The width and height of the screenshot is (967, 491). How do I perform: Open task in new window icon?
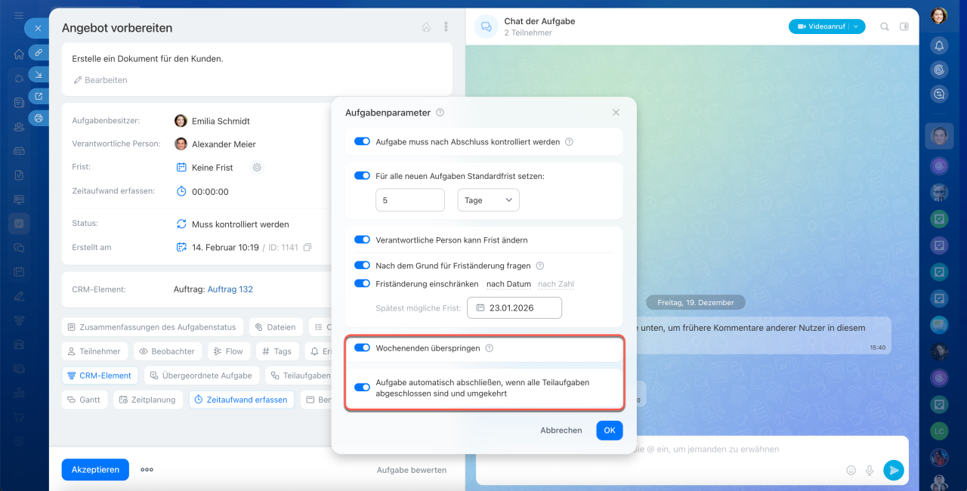point(39,96)
